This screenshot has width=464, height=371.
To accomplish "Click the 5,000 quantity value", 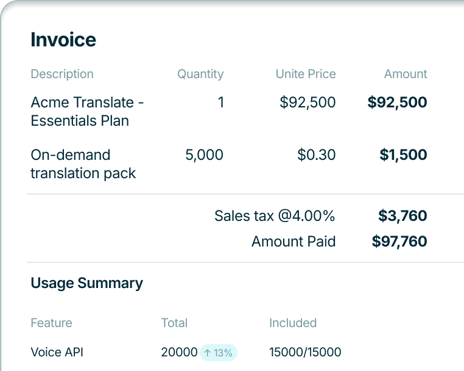I will click(x=204, y=155).
